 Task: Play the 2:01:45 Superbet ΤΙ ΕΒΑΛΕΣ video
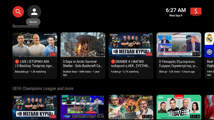(179, 107)
